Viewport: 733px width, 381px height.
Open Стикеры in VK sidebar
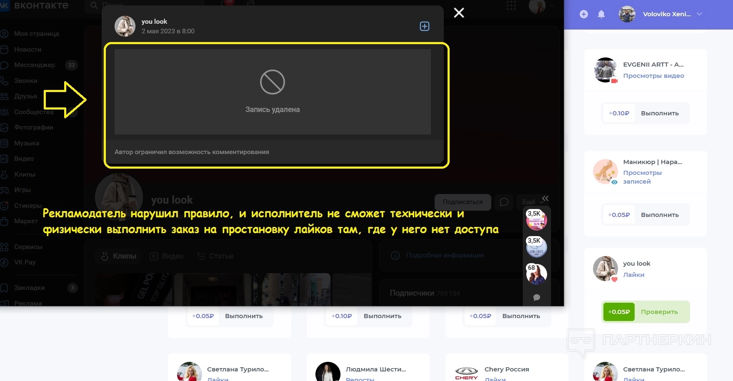pos(28,206)
